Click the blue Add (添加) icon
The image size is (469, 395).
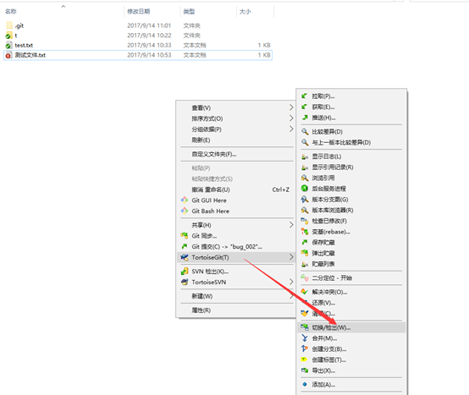tap(305, 384)
